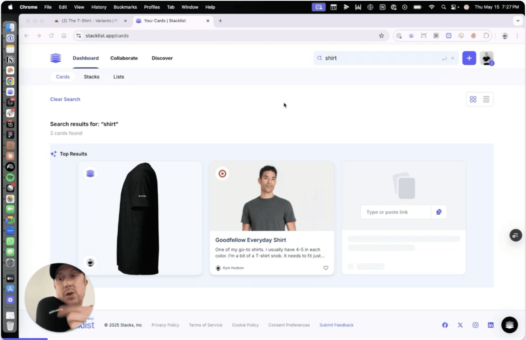The image size is (526, 340).
Task: Open the Collaborate navigation item
Action: pos(124,58)
